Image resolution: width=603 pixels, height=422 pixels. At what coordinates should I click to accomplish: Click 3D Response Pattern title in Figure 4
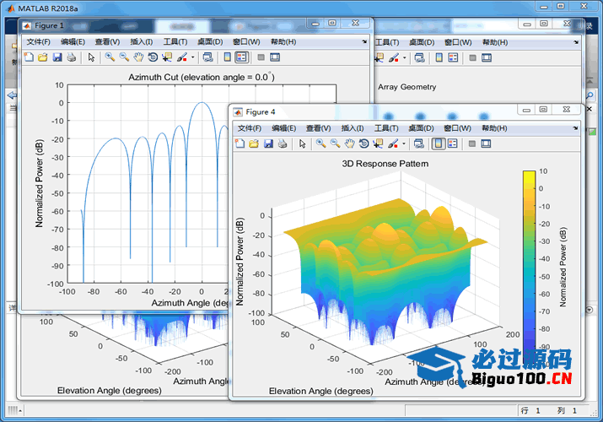tap(385, 164)
